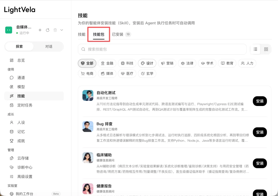Filter by 法律 category
Viewport: 278px width, 196px height.
(x=187, y=63)
